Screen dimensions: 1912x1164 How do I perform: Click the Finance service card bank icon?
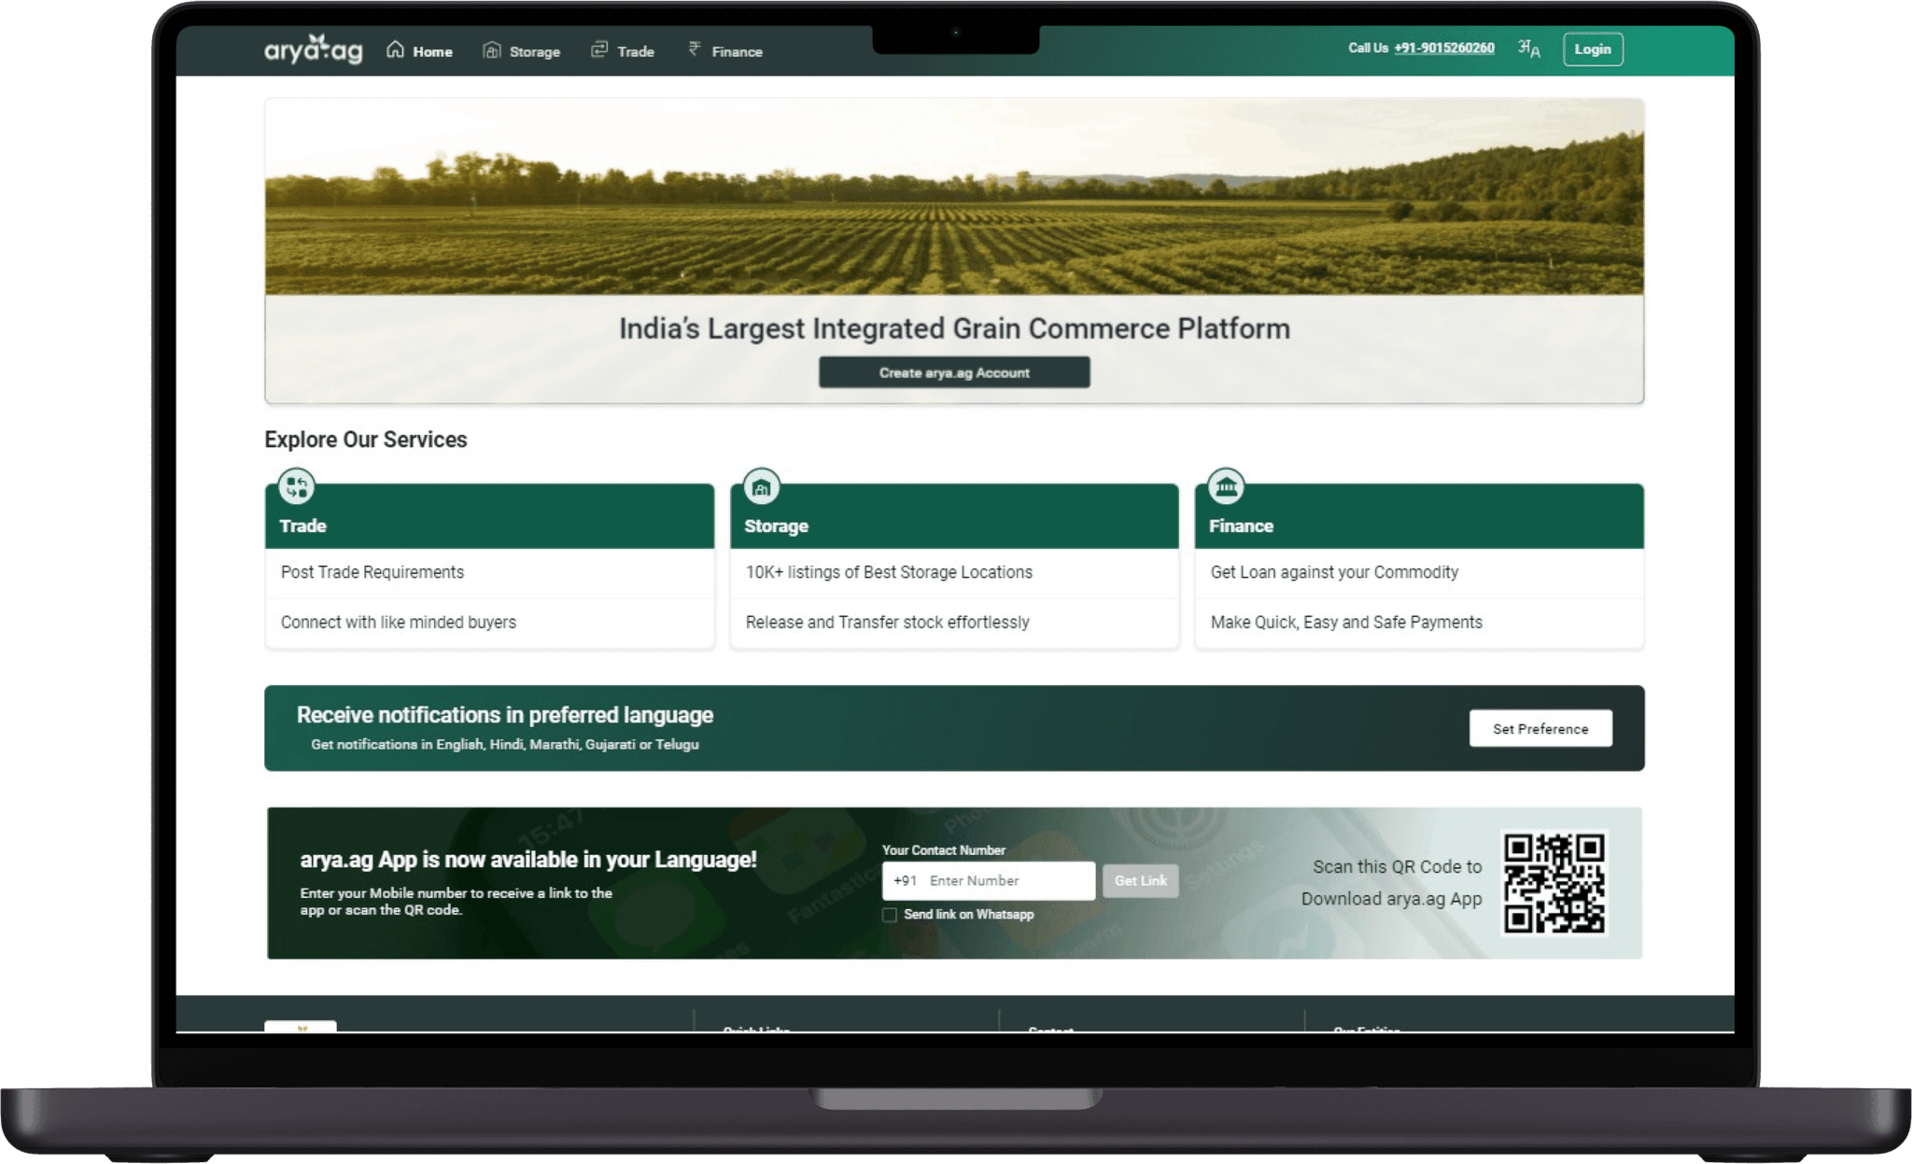(1226, 486)
